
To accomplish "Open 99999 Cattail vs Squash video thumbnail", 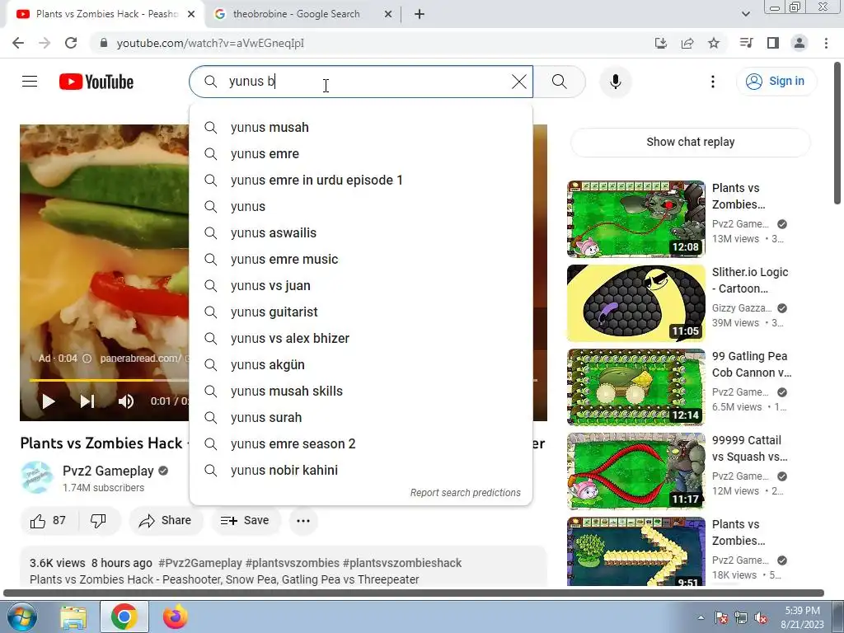I will click(635, 471).
